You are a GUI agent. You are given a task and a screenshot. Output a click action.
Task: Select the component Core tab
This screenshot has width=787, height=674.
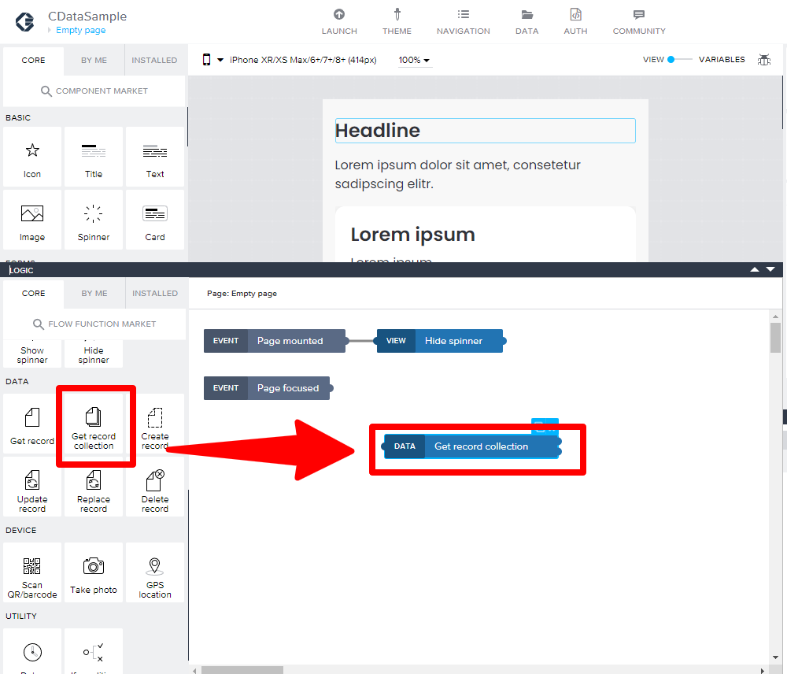click(x=33, y=61)
